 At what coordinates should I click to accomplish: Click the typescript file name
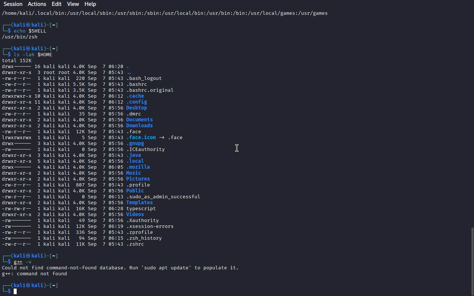click(x=141, y=209)
